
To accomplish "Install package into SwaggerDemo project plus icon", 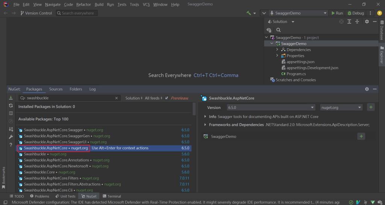I will (361, 136).
